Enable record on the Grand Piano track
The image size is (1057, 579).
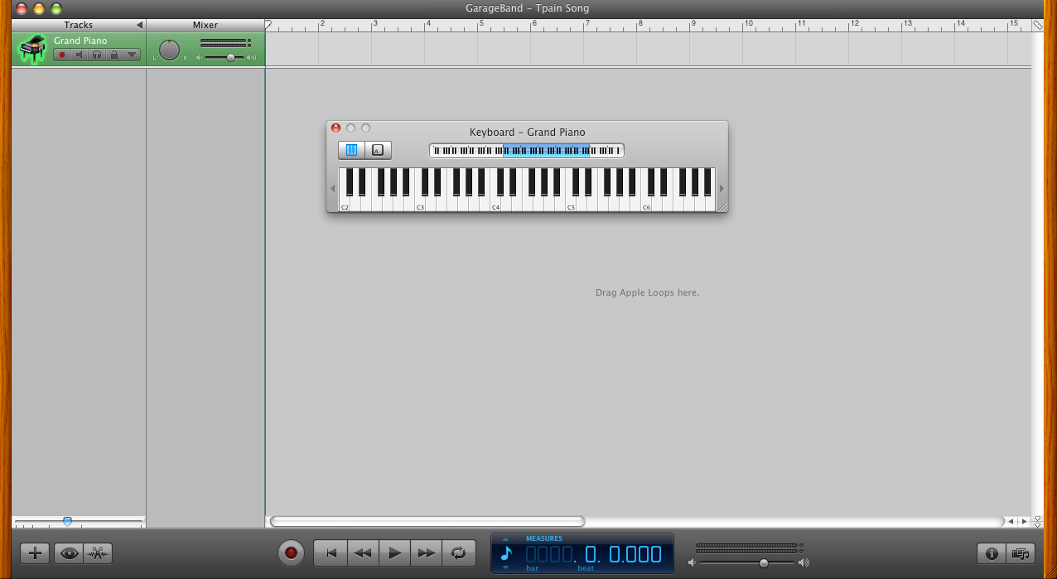point(61,54)
